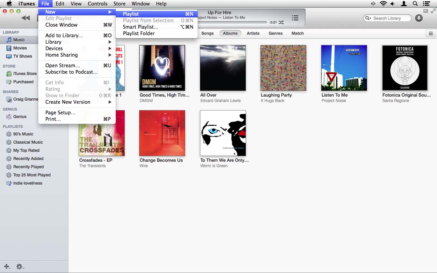
Task: Expand the Devices submenu
Action: click(77, 48)
